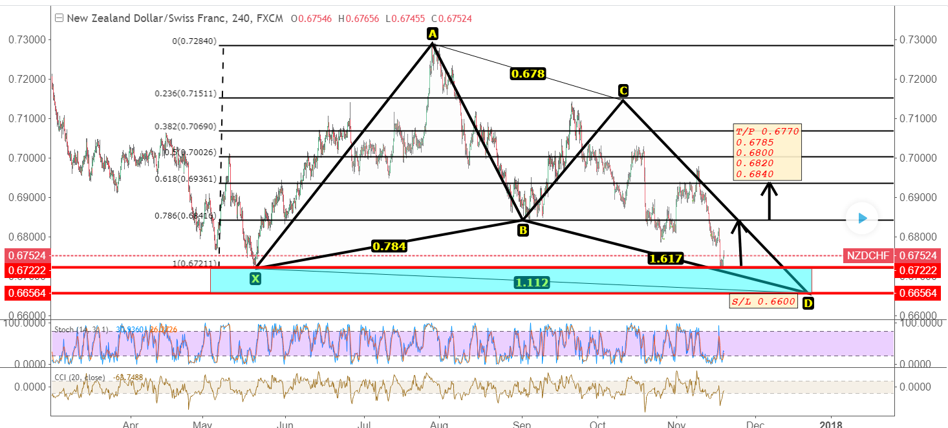This screenshot has width=948, height=428.
Task: Click the red NZDCHF price tag
Action: (x=868, y=255)
